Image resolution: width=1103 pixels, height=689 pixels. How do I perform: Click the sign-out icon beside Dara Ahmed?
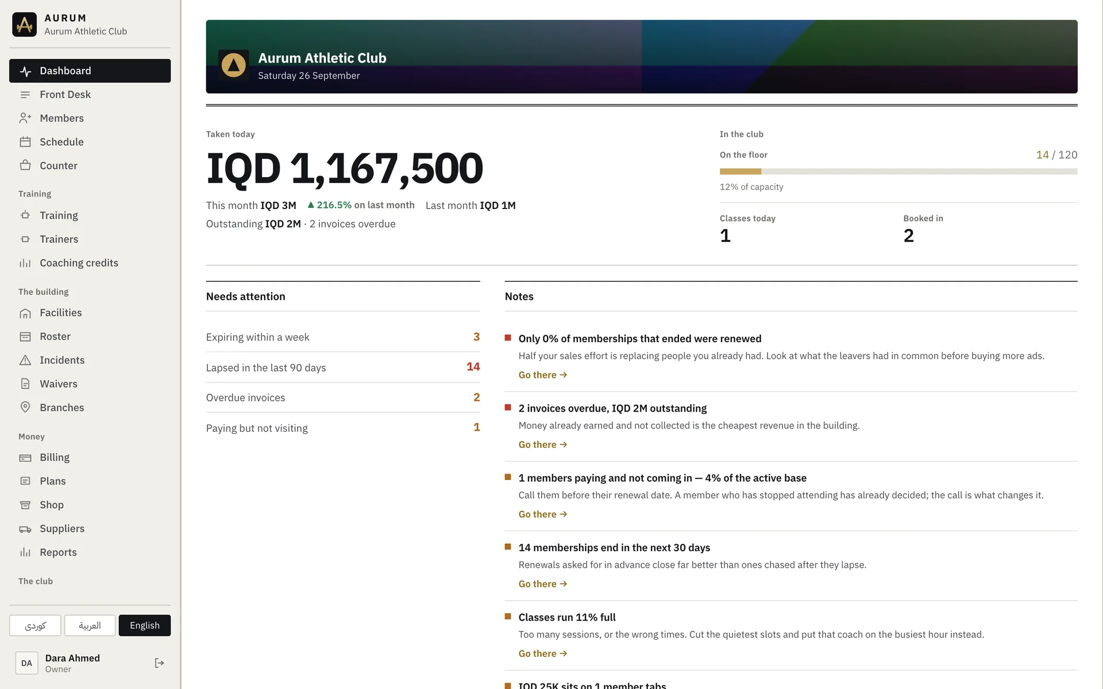[160, 663]
